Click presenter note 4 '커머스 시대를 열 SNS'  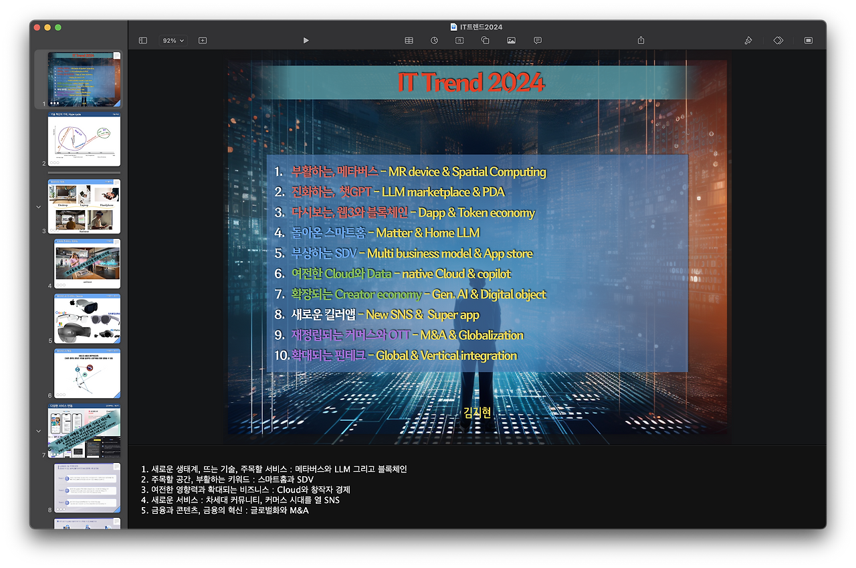pos(302,500)
